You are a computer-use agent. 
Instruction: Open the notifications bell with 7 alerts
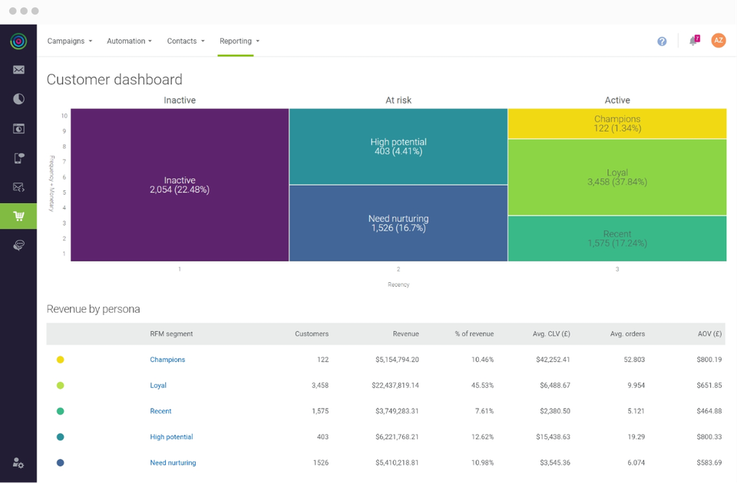click(x=693, y=41)
